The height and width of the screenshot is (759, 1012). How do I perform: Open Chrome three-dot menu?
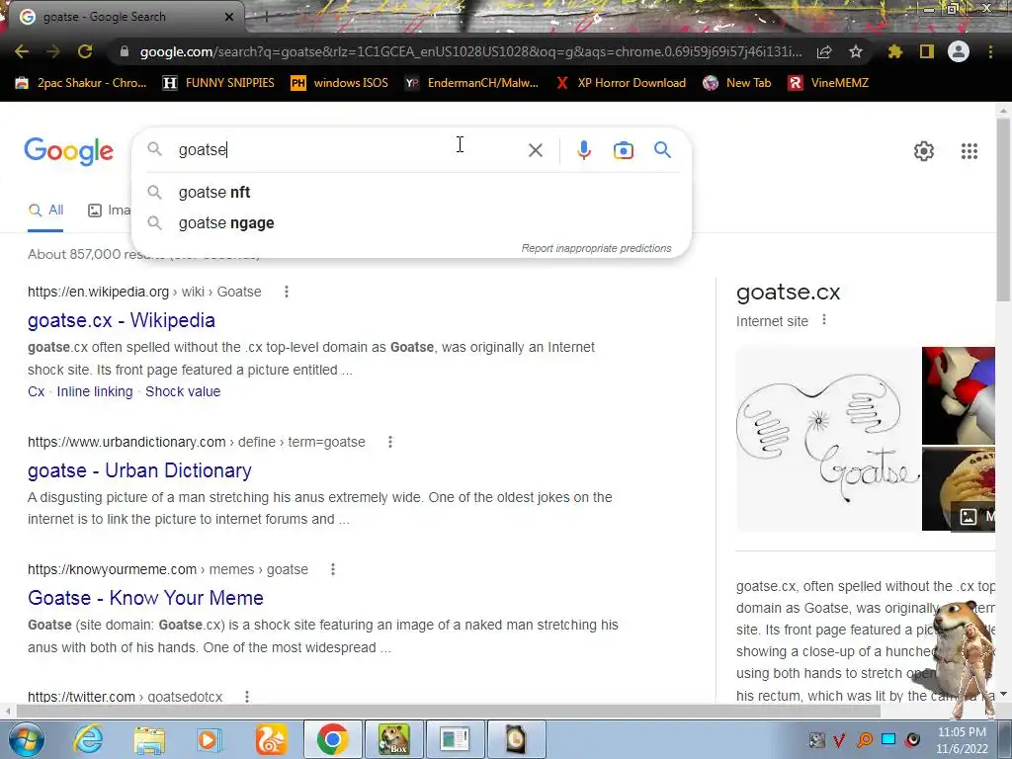(x=990, y=51)
